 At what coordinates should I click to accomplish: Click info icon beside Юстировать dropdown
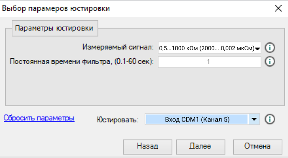(270, 119)
